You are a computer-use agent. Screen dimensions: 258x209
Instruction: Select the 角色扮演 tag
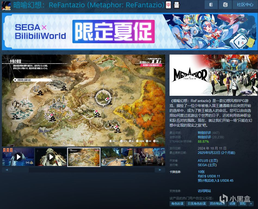click(177, 204)
